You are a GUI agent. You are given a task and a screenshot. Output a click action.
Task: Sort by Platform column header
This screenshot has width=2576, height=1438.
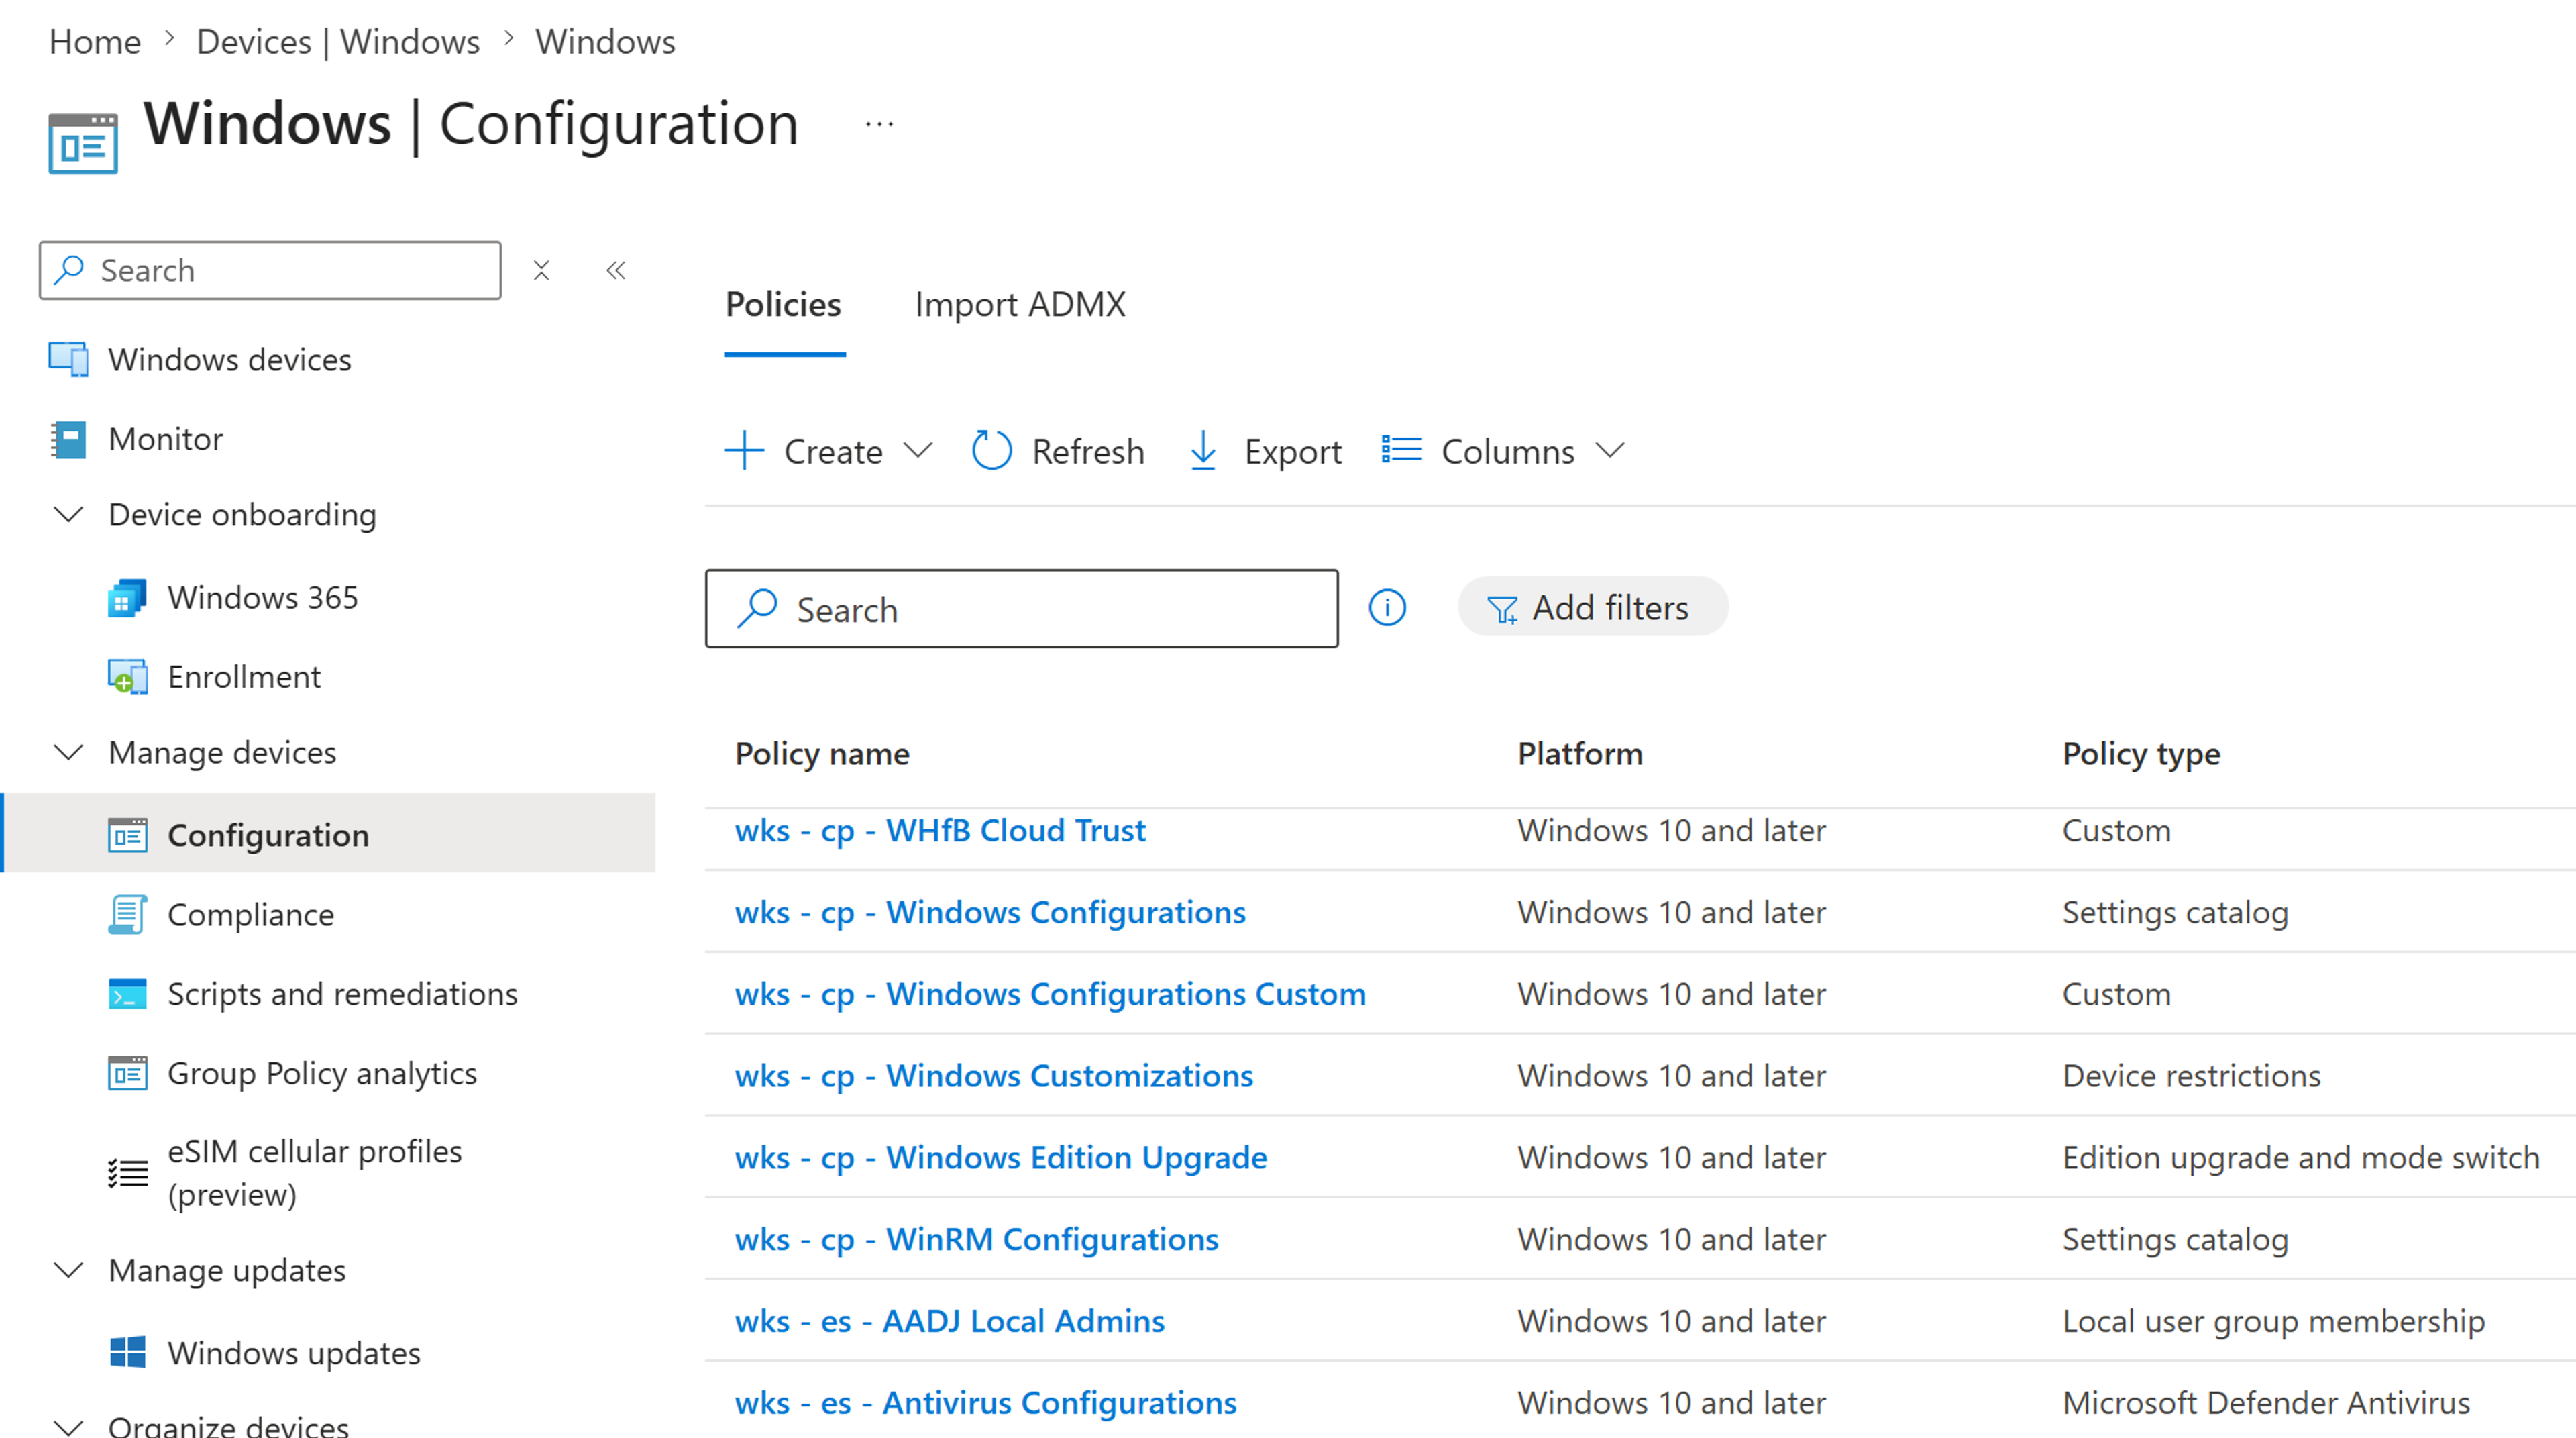click(x=1580, y=754)
